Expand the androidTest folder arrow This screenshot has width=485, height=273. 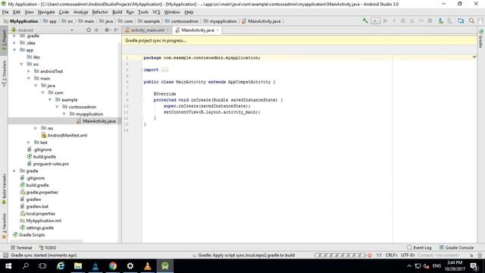[x=29, y=71]
